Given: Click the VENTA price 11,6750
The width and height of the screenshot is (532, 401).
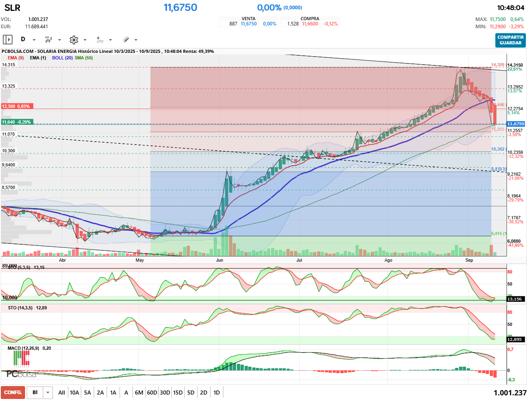Looking at the screenshot, I should click(x=249, y=24).
